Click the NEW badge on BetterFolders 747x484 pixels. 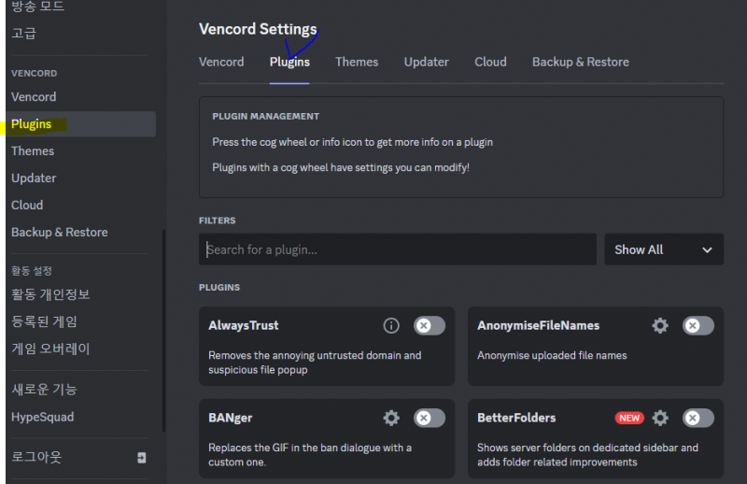click(629, 419)
